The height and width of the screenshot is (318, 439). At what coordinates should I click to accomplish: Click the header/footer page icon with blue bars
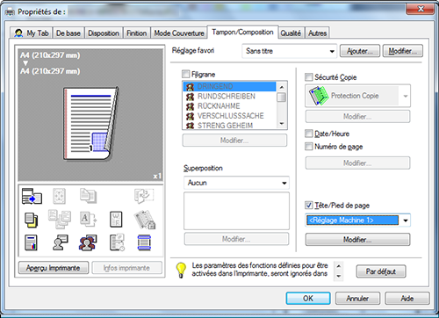144,242
